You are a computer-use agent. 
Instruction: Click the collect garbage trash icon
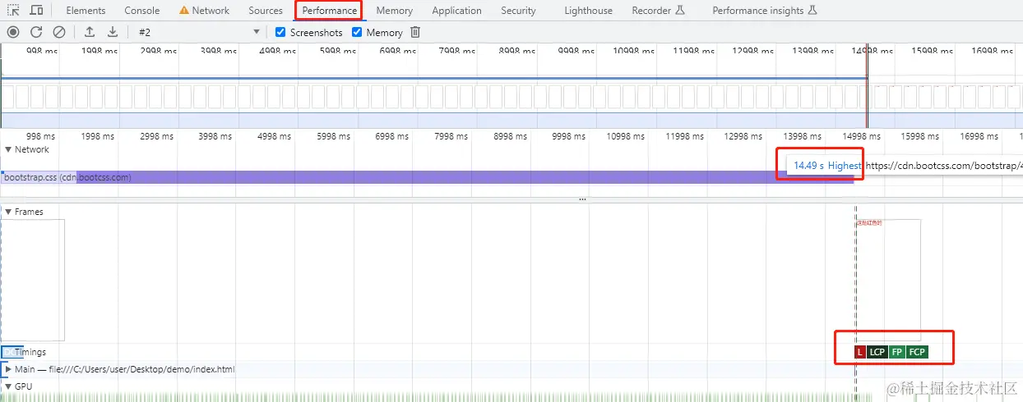point(415,32)
